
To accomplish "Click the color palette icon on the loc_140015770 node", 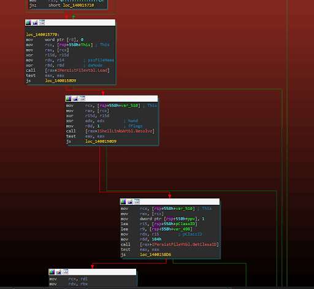I will click(28, 23).
